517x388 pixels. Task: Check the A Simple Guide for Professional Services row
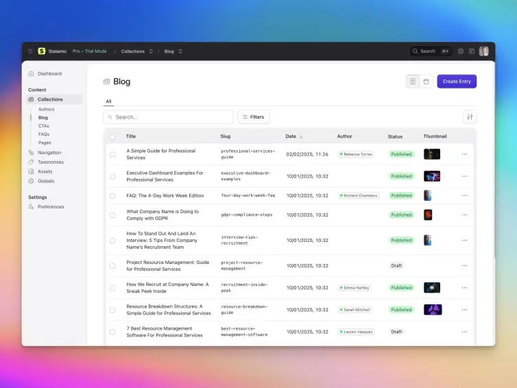(x=112, y=154)
